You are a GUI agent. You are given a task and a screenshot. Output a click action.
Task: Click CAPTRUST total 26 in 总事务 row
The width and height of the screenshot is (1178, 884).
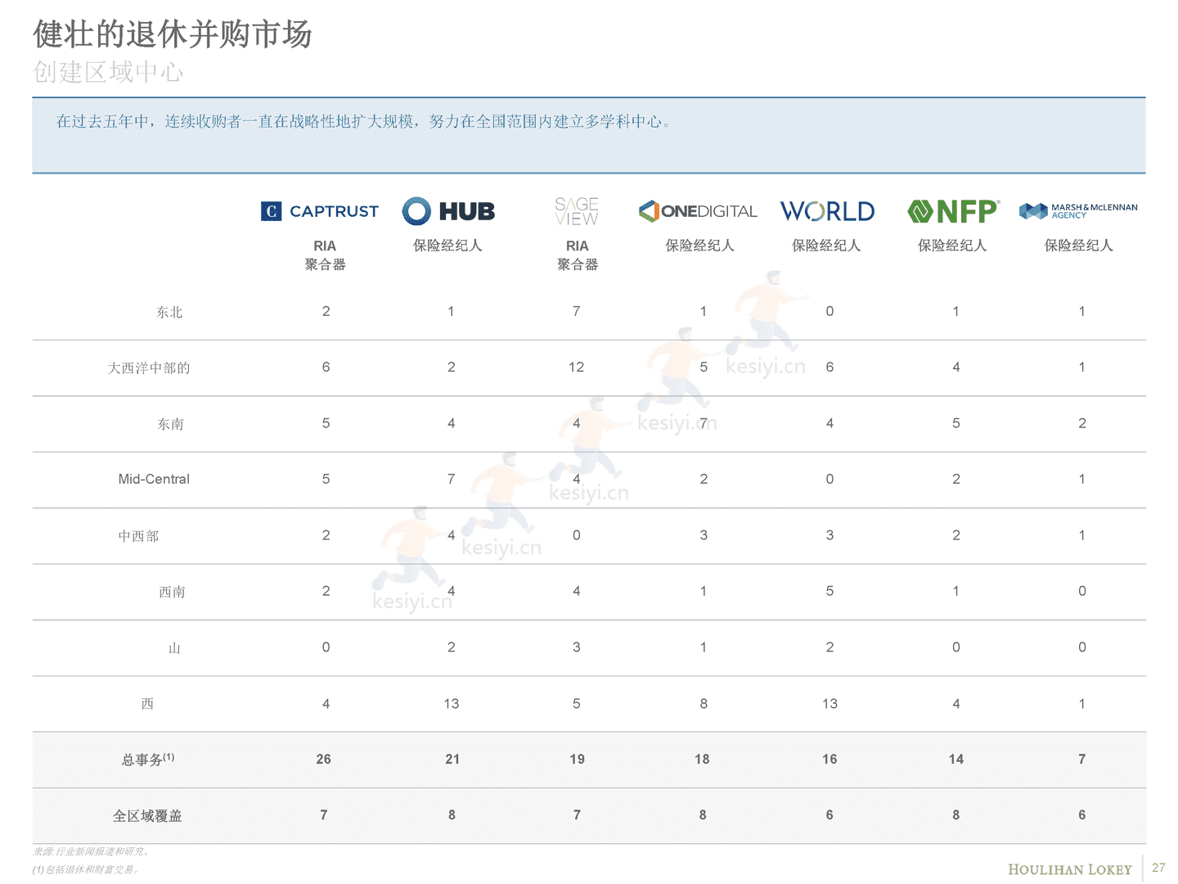[324, 760]
